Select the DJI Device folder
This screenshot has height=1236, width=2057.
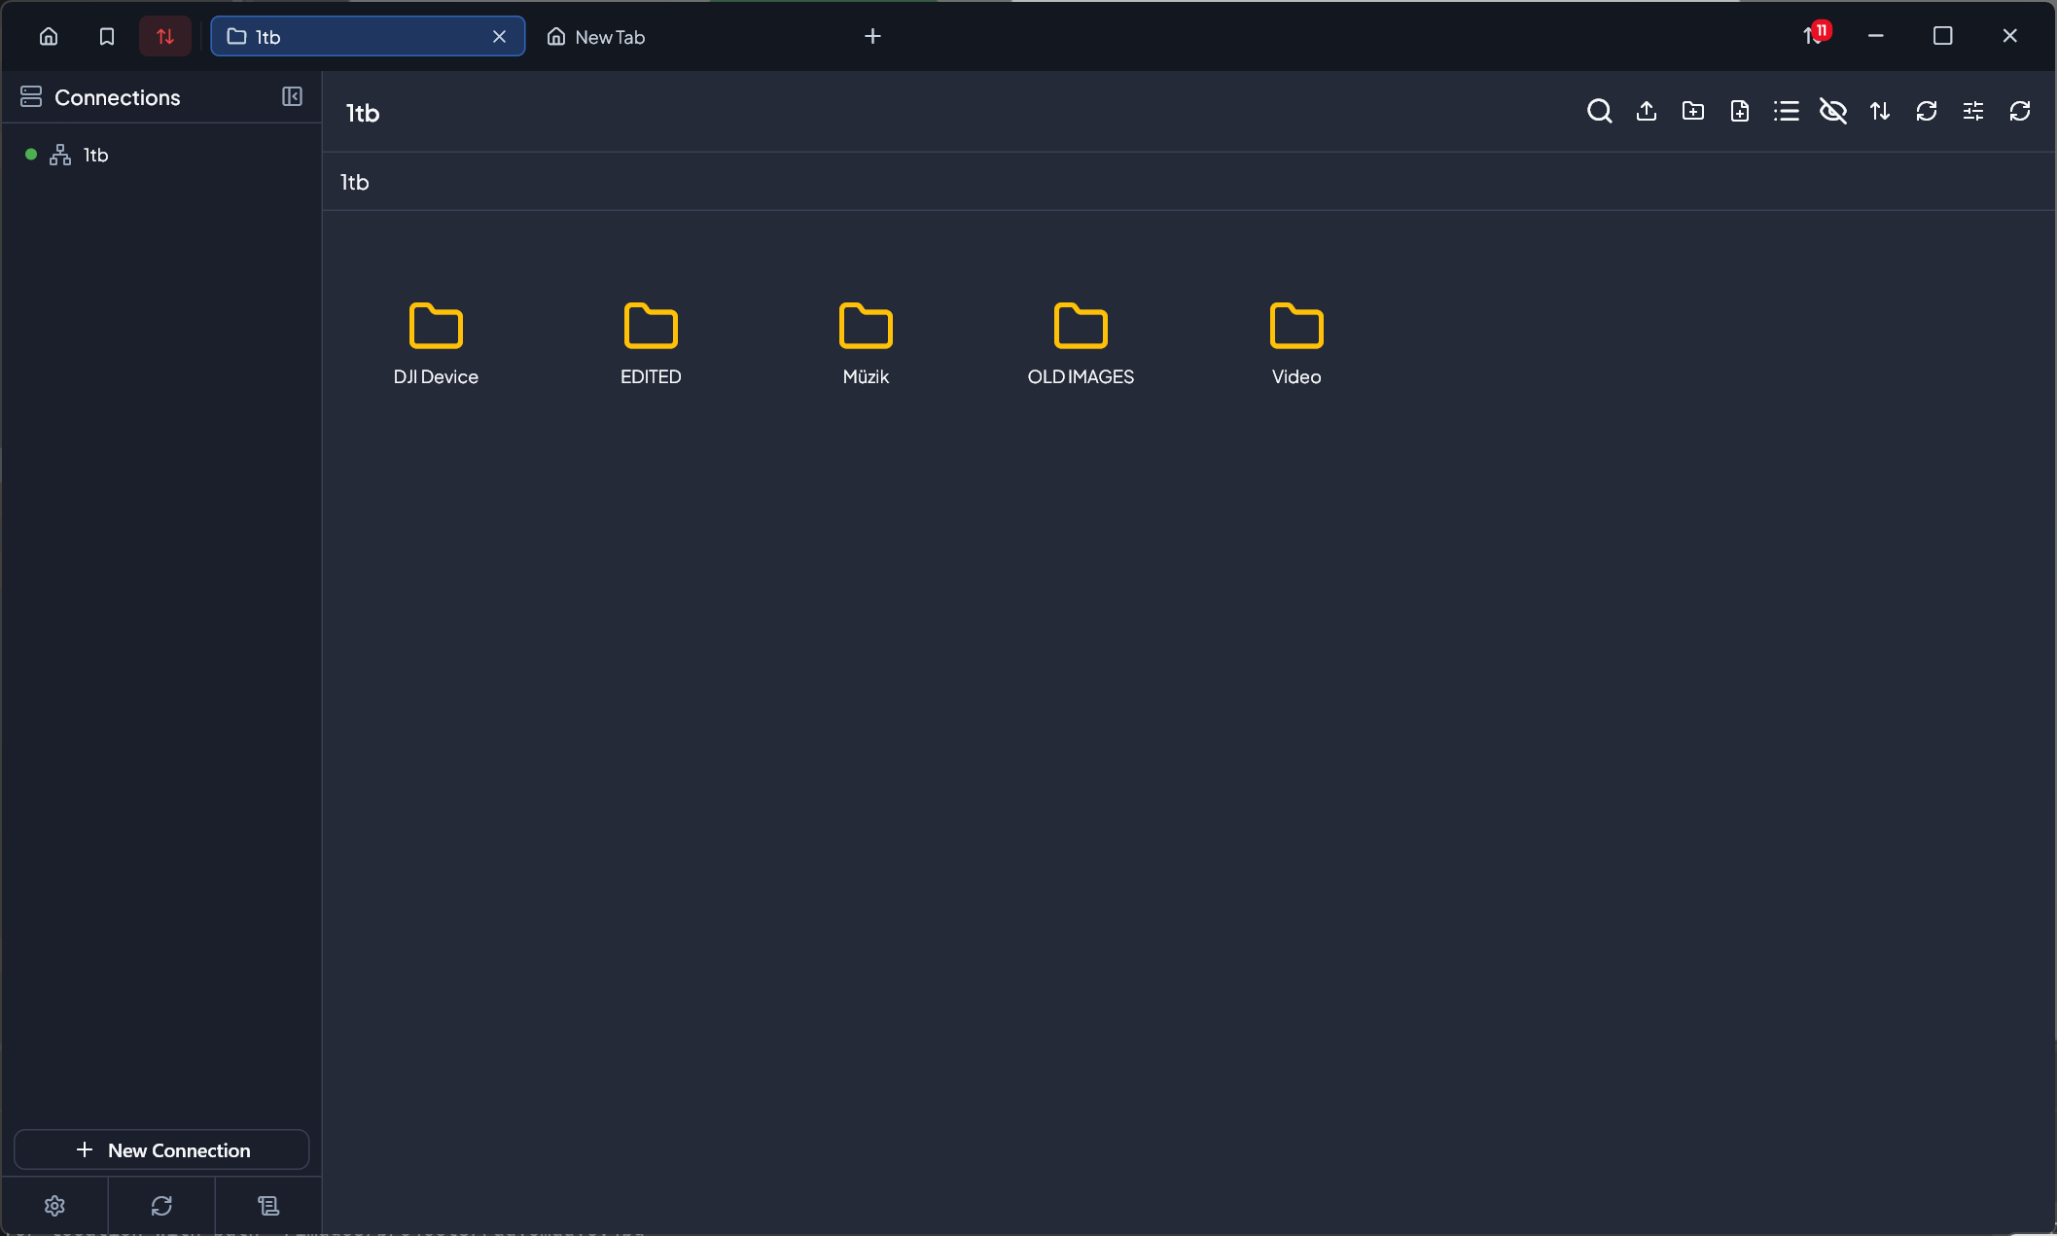[436, 343]
